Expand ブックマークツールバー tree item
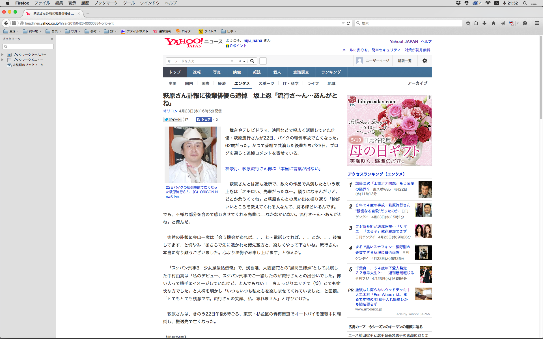This screenshot has width=543, height=339. [3, 55]
